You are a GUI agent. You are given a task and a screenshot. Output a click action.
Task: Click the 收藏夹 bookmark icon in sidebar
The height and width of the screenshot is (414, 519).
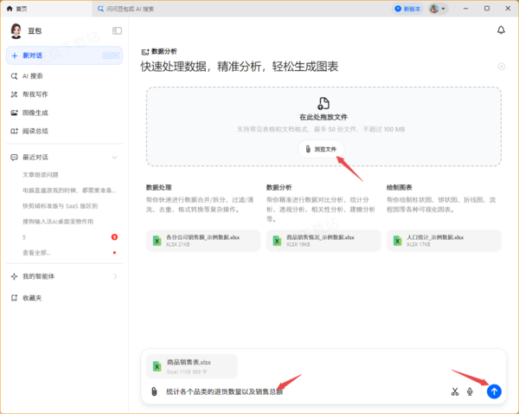[14, 298]
